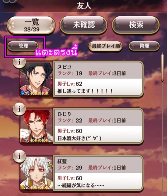Select ひじり friend info card
Screen dimensions: 167x196
pos(98,126)
